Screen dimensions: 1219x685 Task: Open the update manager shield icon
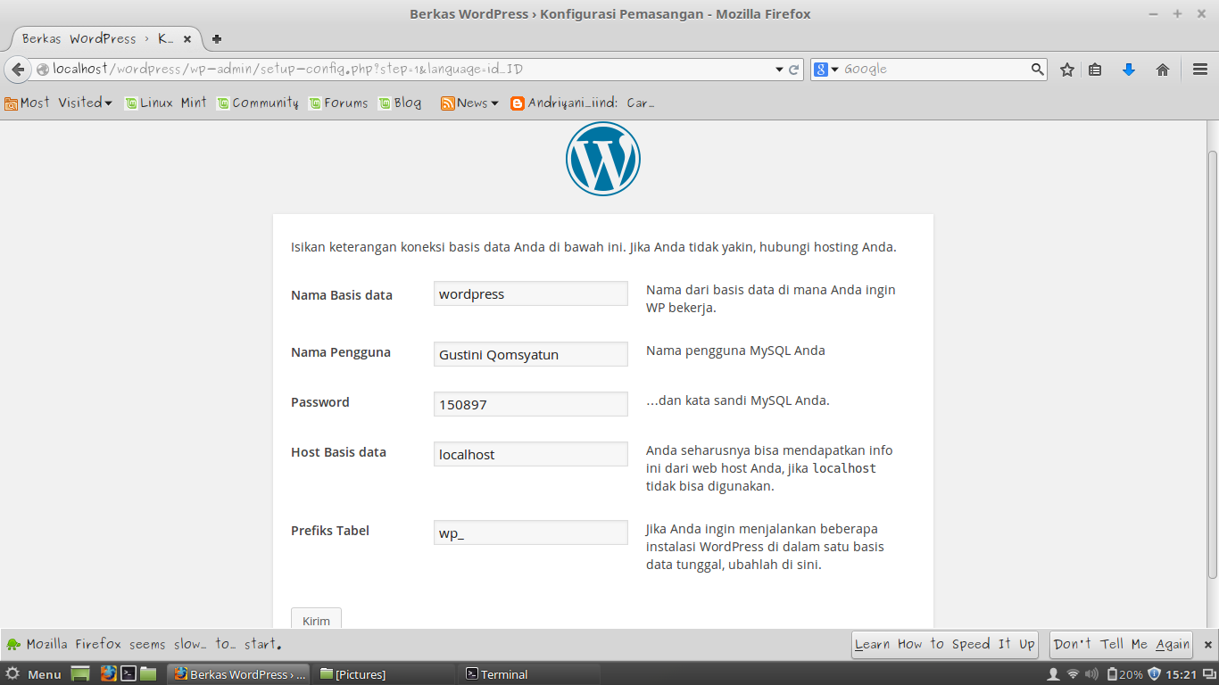[x=1154, y=674]
